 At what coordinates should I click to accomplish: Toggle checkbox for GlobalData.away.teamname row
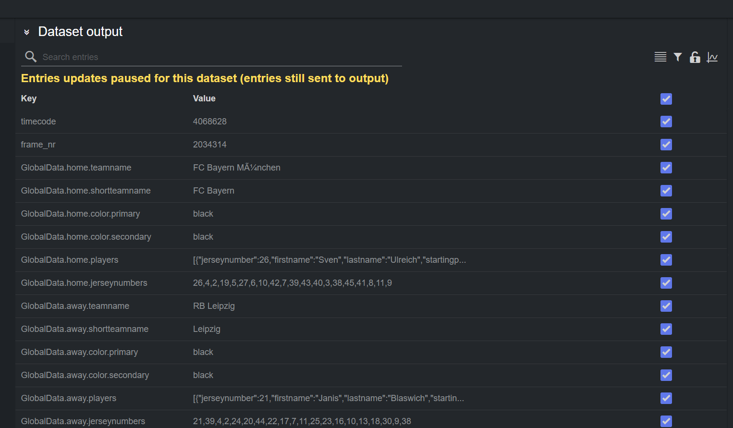[x=666, y=306]
